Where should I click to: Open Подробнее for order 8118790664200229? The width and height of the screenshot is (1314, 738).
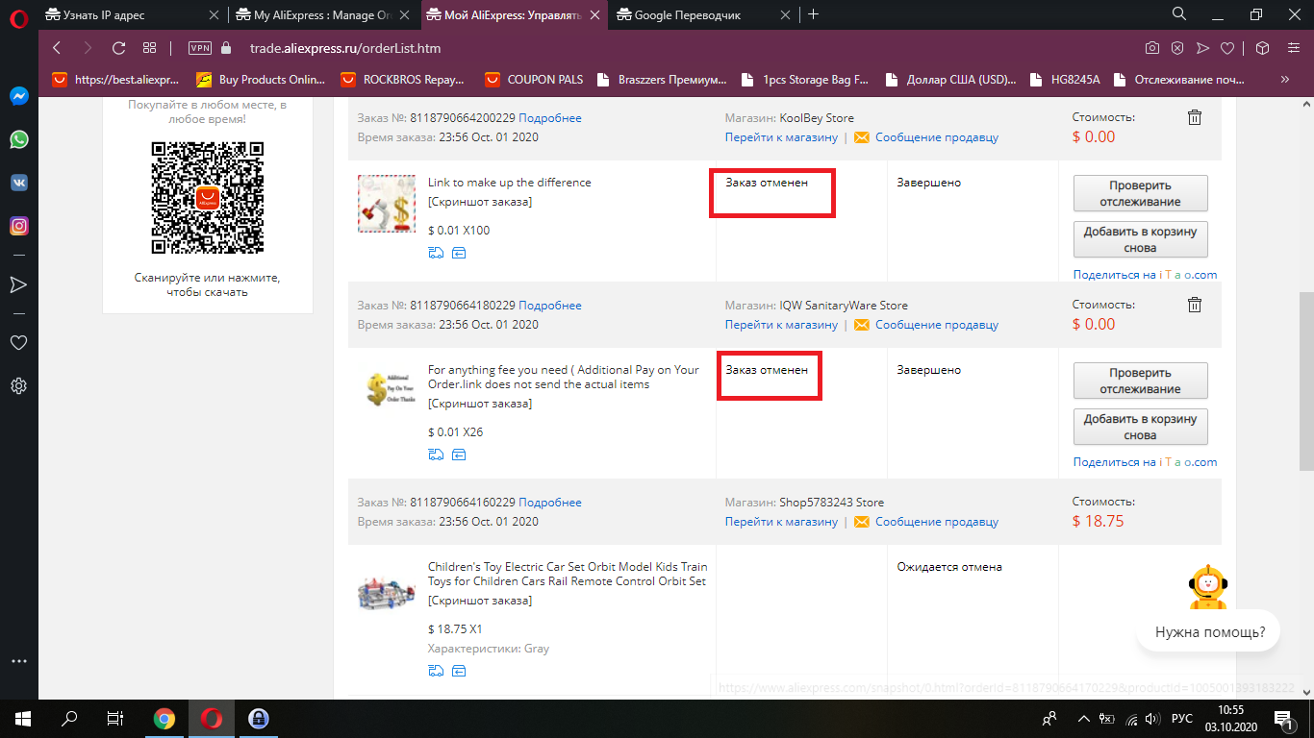coord(550,118)
